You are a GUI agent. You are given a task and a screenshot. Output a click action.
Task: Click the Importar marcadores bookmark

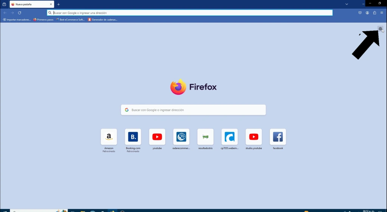tap(17, 20)
